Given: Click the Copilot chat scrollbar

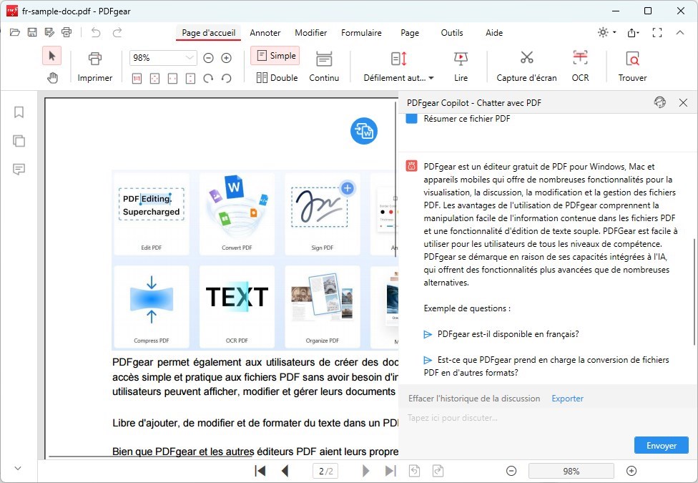Looking at the screenshot, I should 694,292.
